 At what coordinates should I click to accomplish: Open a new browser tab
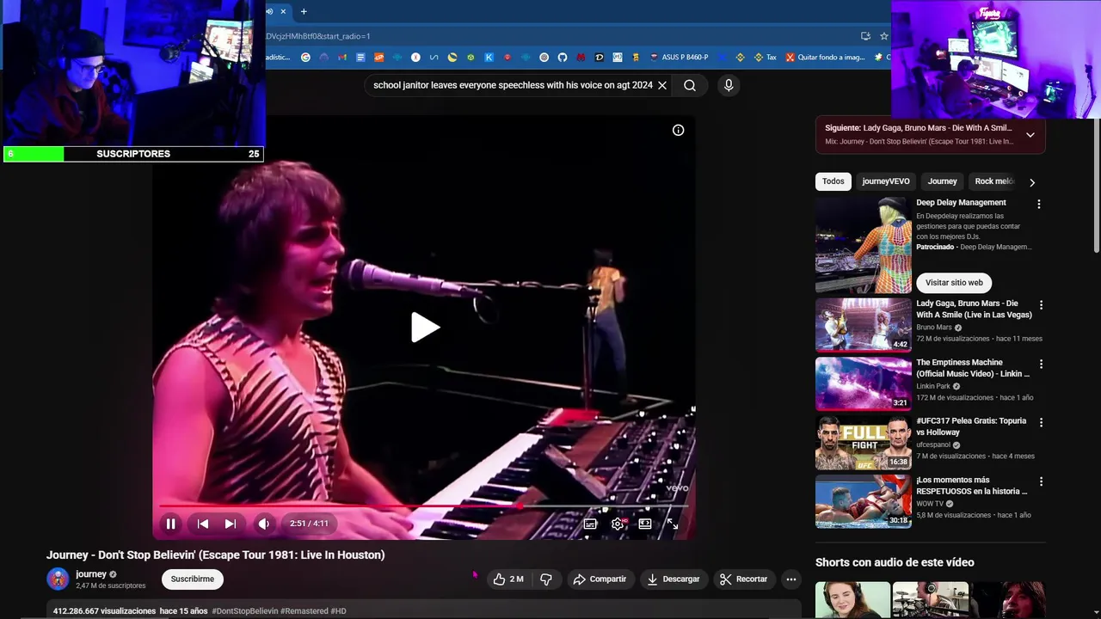point(304,11)
